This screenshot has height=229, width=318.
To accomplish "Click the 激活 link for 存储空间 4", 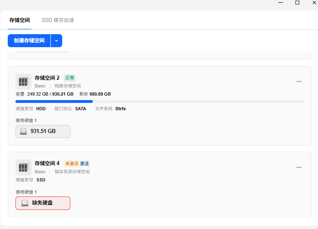I will coord(84,164).
